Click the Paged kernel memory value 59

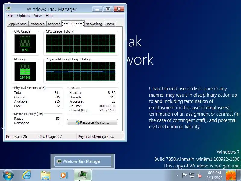58,119
